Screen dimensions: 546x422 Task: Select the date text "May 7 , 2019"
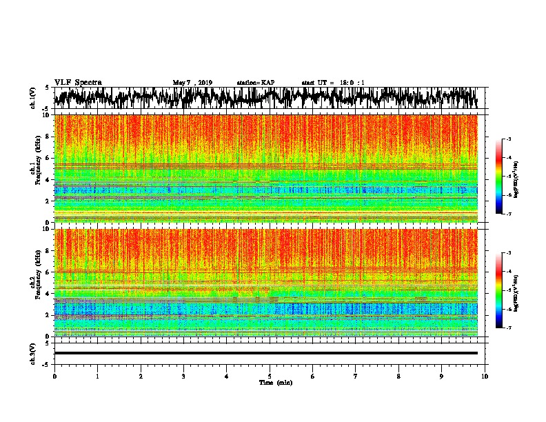tap(192, 83)
